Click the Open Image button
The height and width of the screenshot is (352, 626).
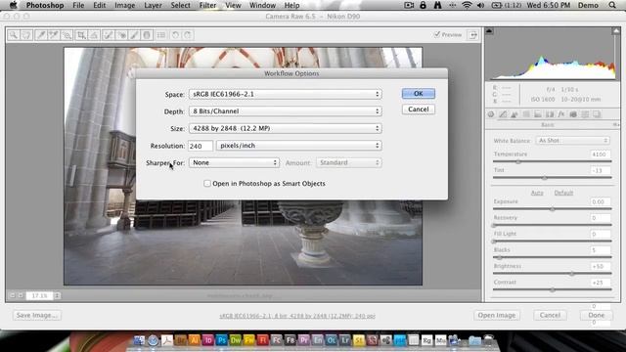pyautogui.click(x=497, y=315)
